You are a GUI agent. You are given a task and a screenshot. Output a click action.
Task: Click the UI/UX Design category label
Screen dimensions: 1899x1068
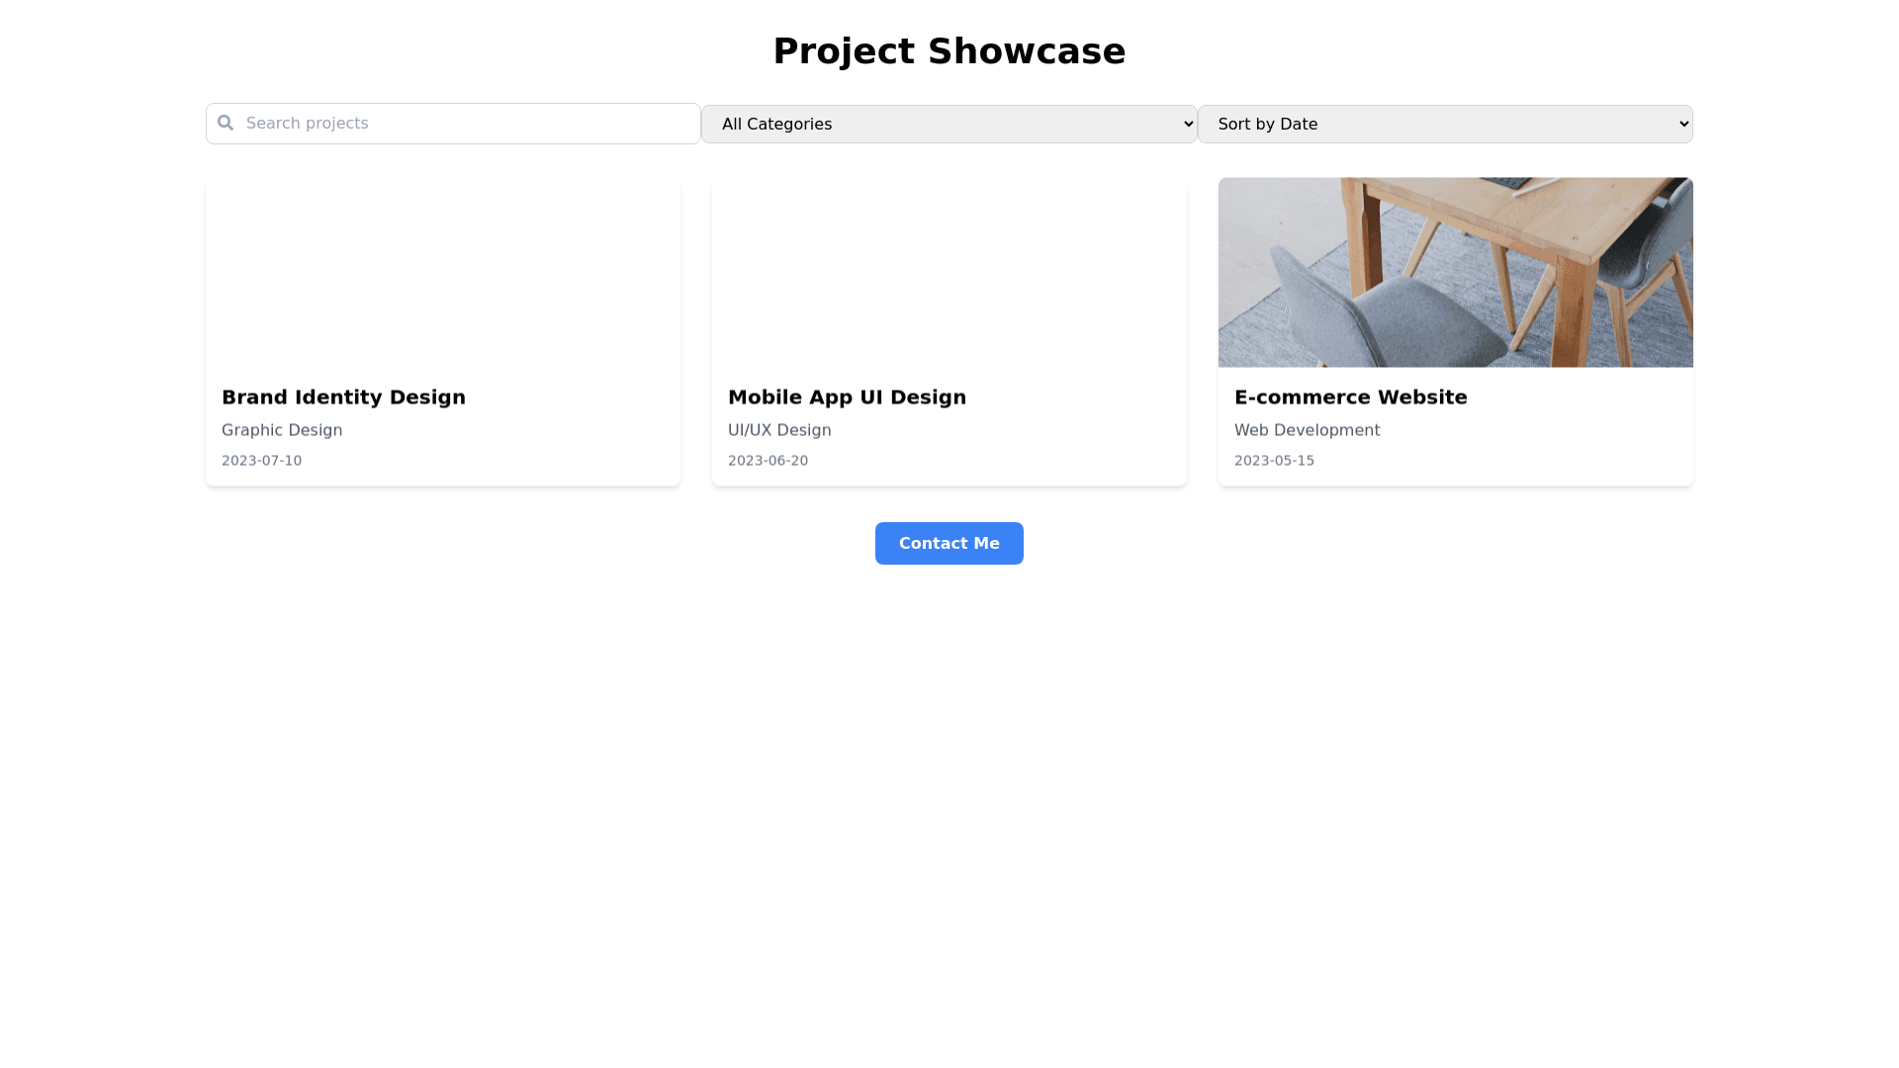click(x=779, y=430)
